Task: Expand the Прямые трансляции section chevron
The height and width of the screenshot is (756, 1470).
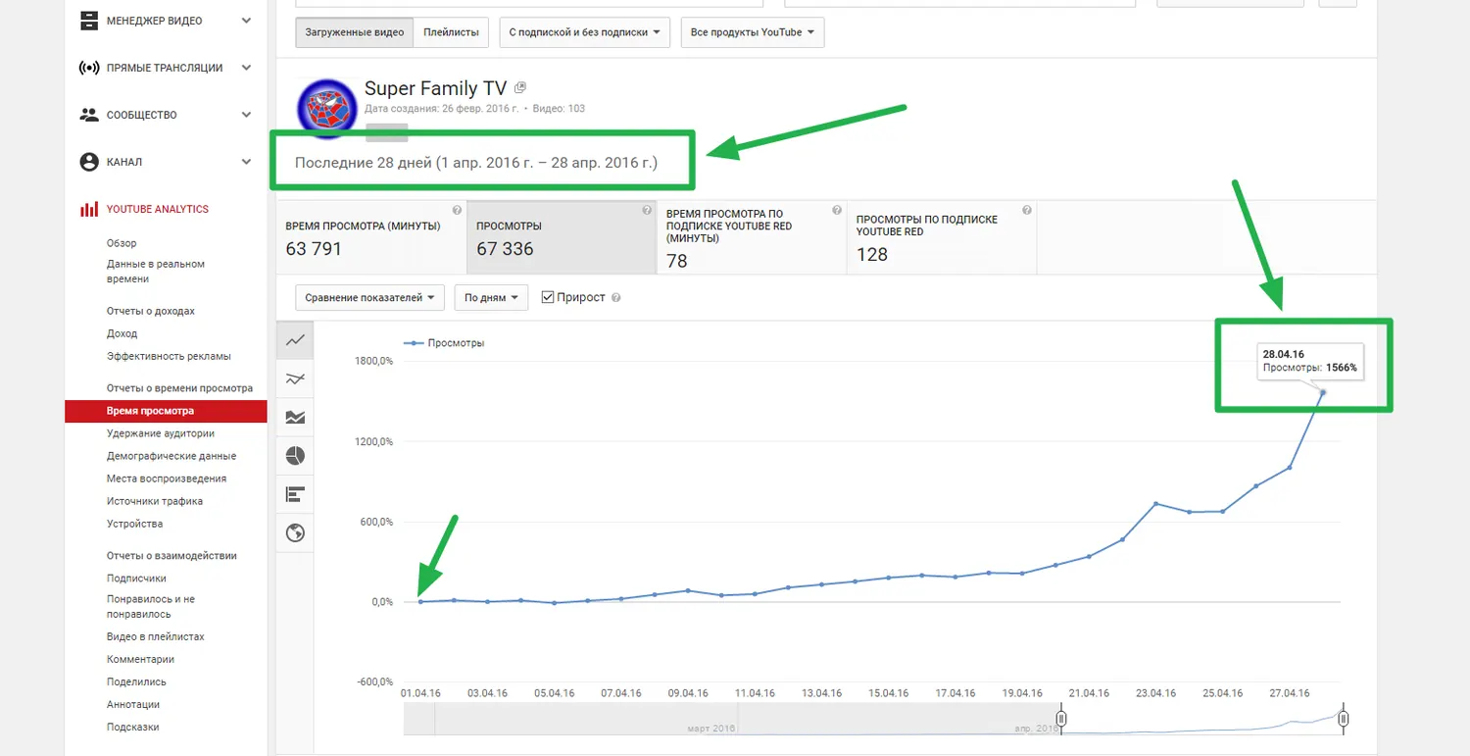Action: coord(246,68)
